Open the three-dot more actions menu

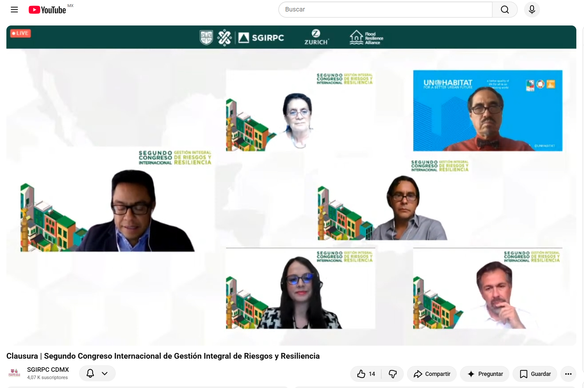568,374
